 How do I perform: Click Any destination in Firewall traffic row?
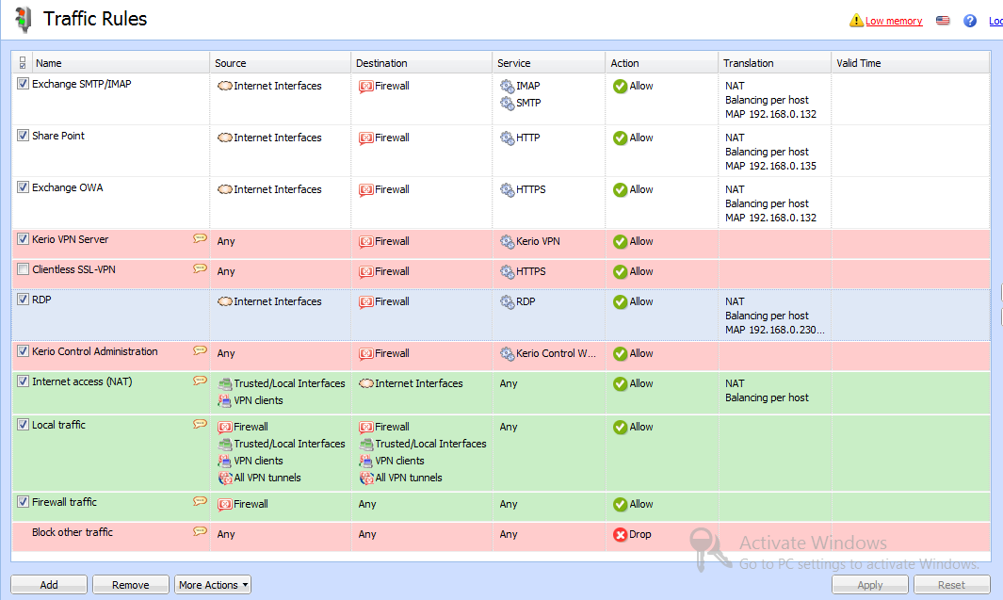coord(367,504)
